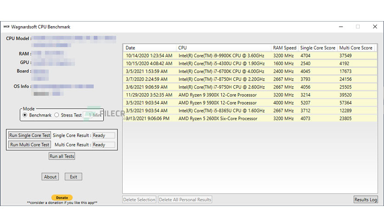This screenshot has width=384, height=222.
Task: Click the yellow Donate button
Action: (62, 197)
